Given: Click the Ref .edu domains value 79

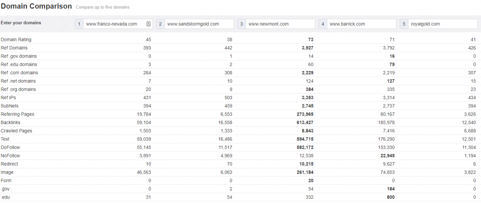Looking at the screenshot, I should tap(392, 64).
